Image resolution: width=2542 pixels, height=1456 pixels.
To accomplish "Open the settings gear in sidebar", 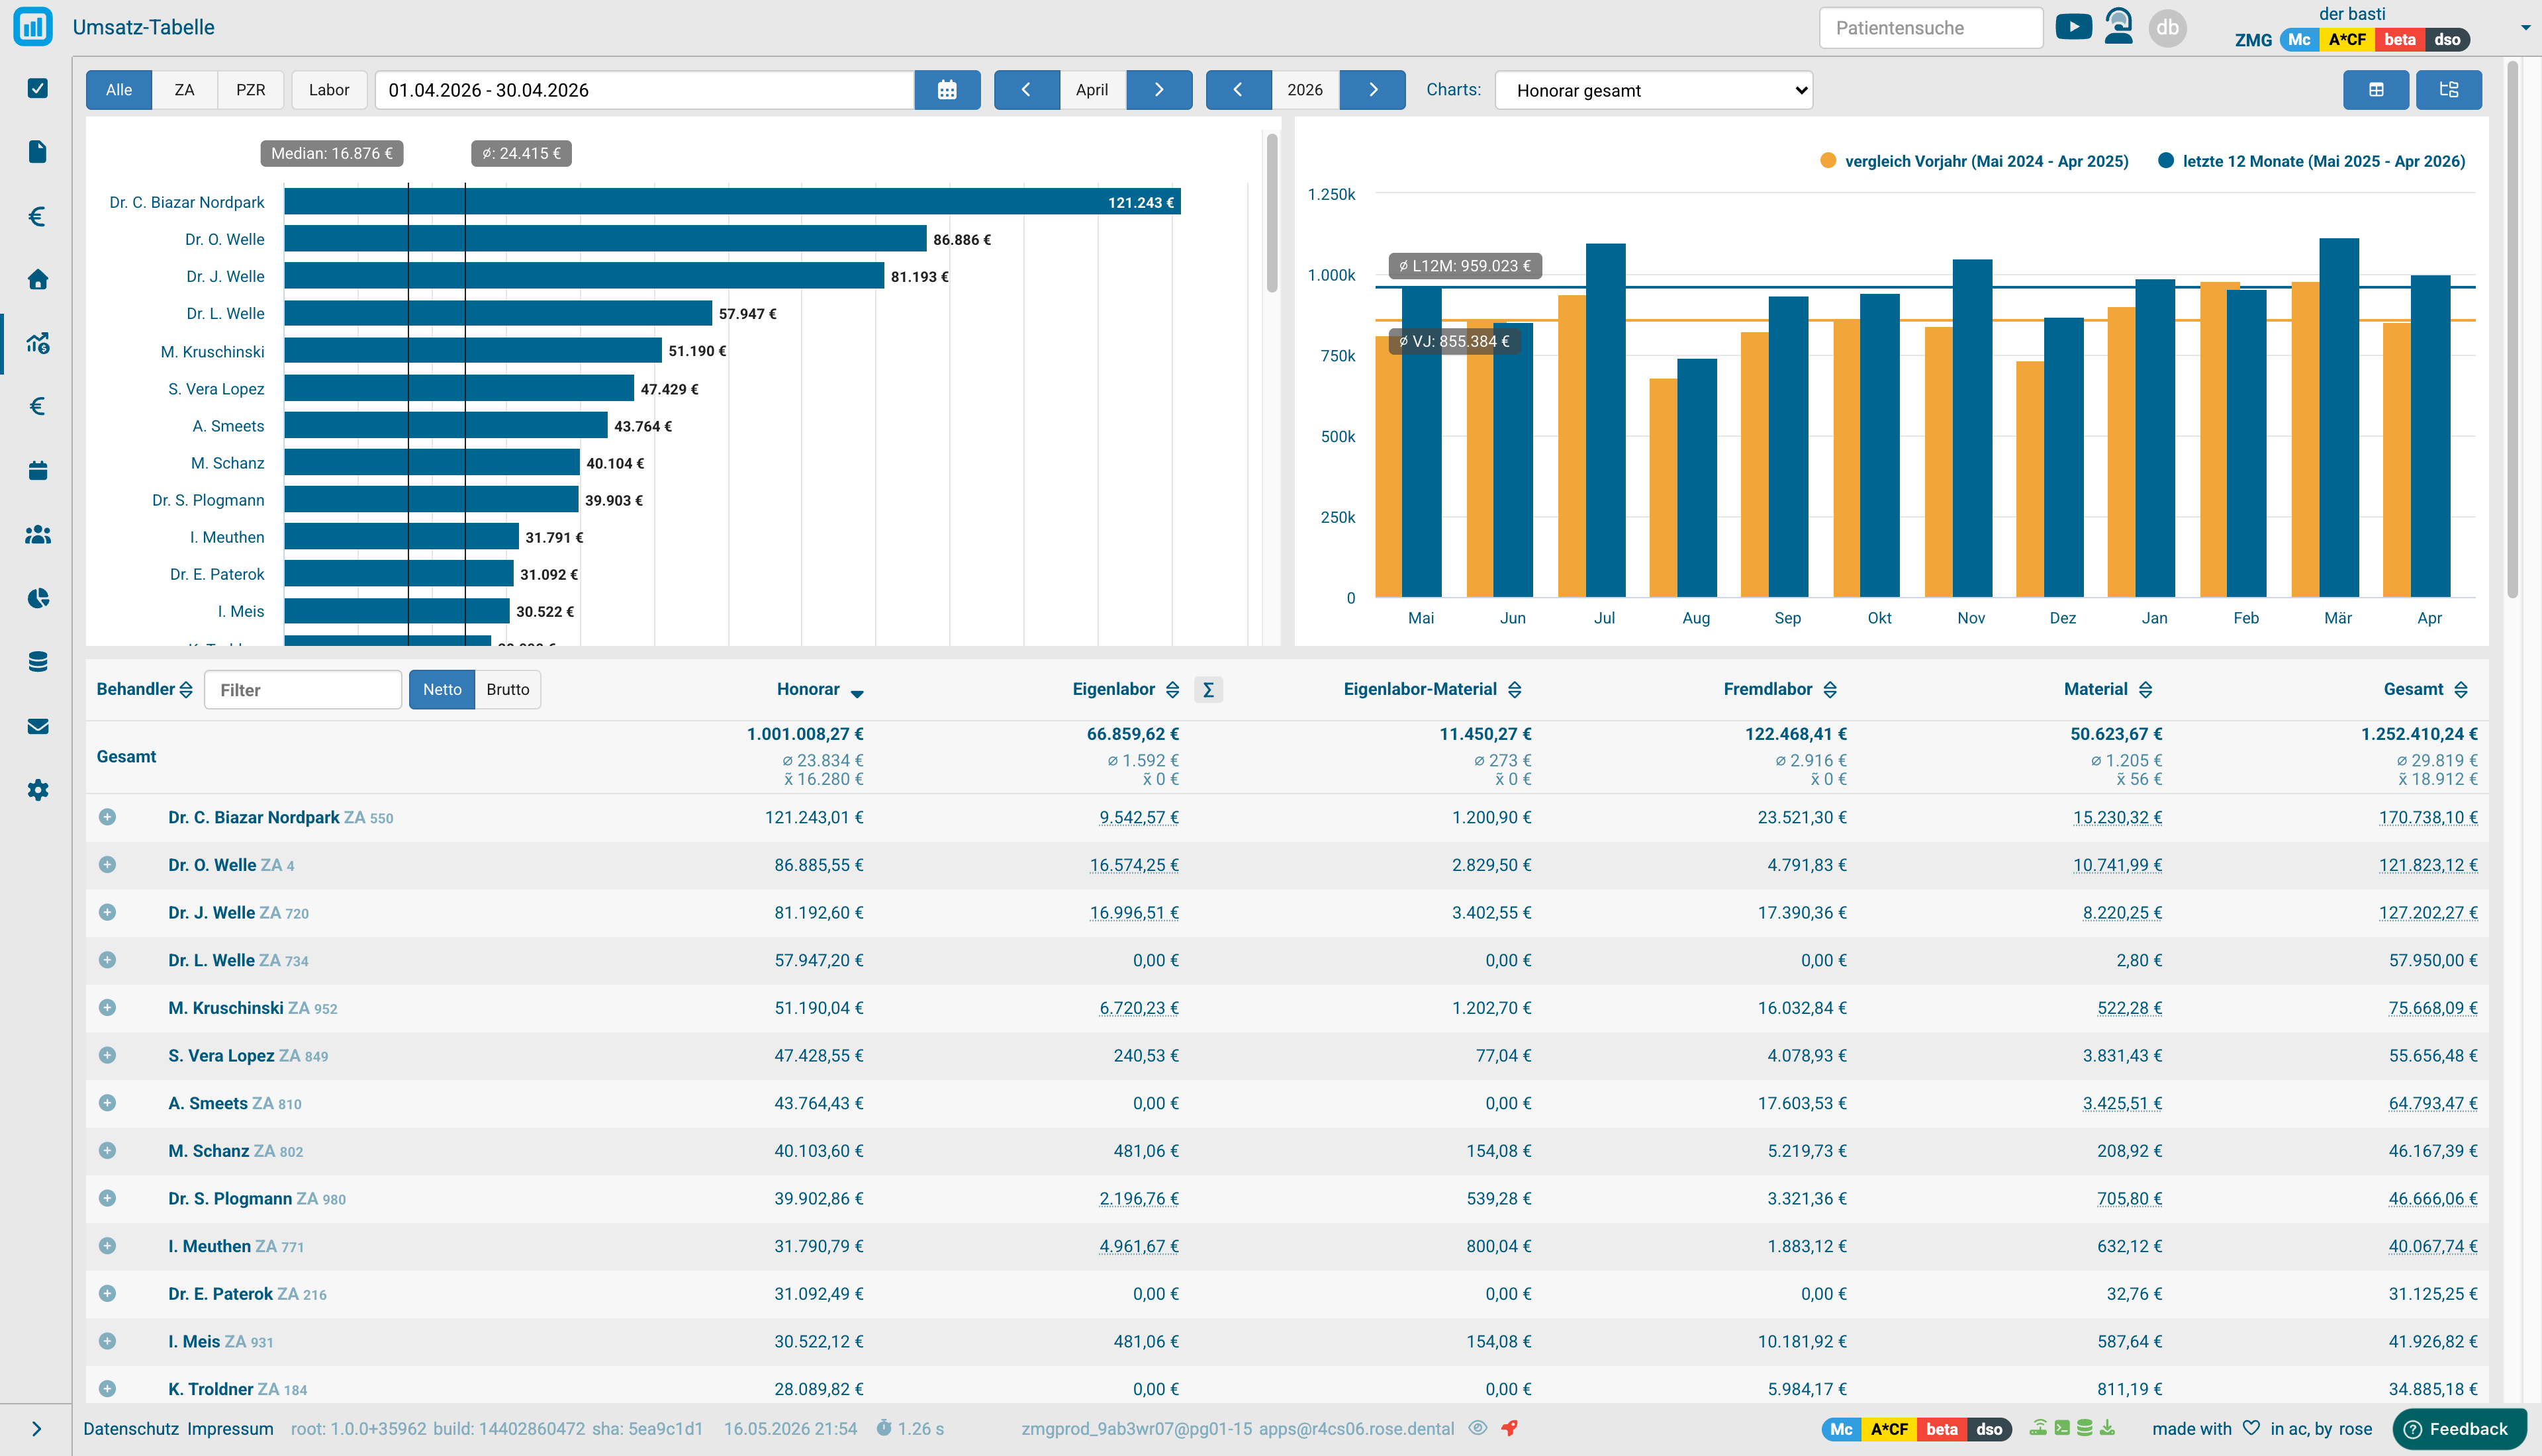I will pyautogui.click(x=38, y=790).
